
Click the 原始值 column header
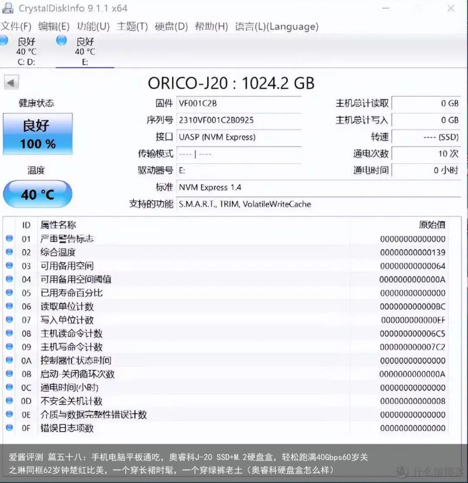point(432,225)
